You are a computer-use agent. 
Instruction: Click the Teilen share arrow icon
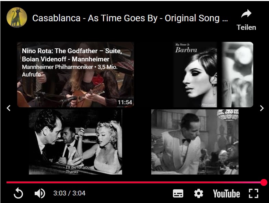pyautogui.click(x=246, y=14)
